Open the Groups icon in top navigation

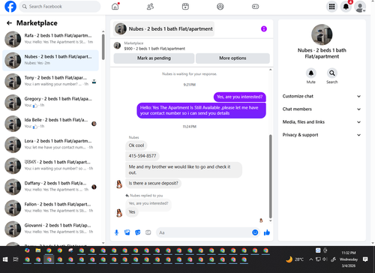220,7
